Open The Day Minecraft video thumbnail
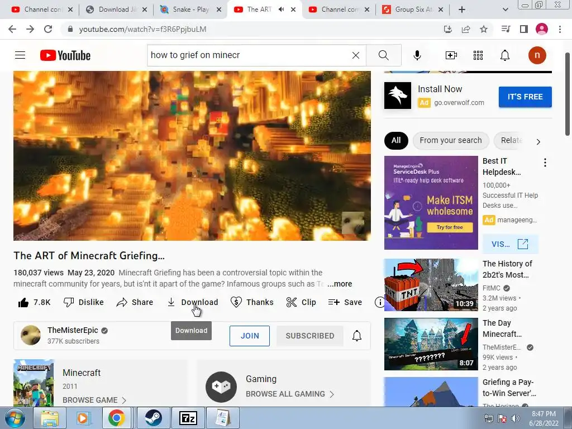This screenshot has height=429, width=572. coord(431,344)
